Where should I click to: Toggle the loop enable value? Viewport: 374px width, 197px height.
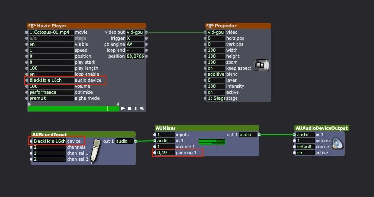click(x=51, y=74)
